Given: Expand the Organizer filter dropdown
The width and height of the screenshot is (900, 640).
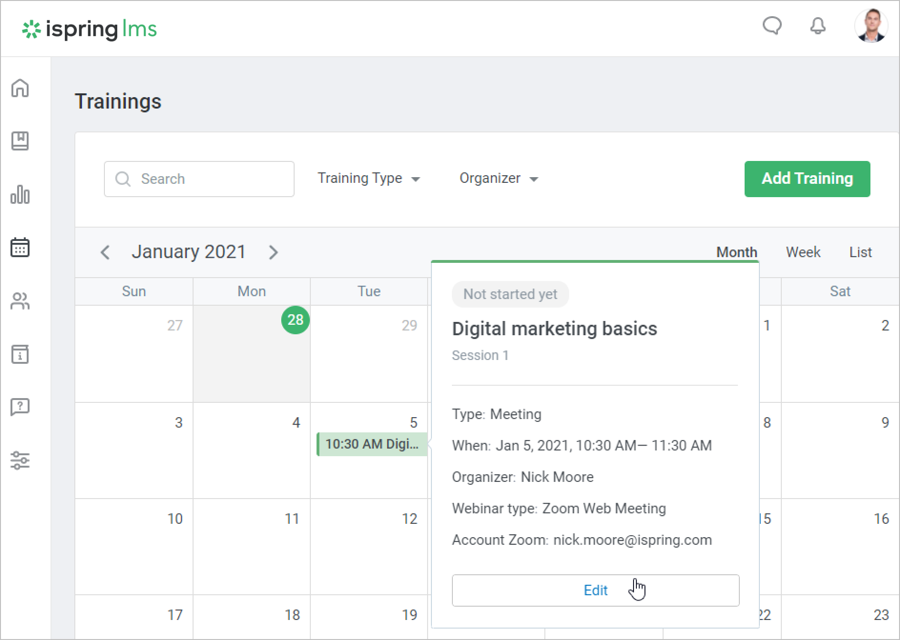Looking at the screenshot, I should [499, 179].
